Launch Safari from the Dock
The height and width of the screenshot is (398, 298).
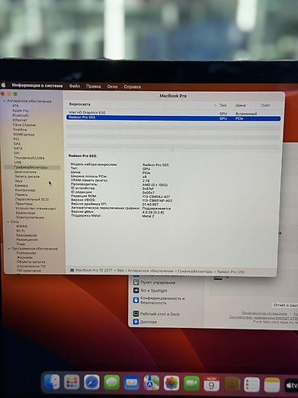pyautogui.click(x=92, y=382)
